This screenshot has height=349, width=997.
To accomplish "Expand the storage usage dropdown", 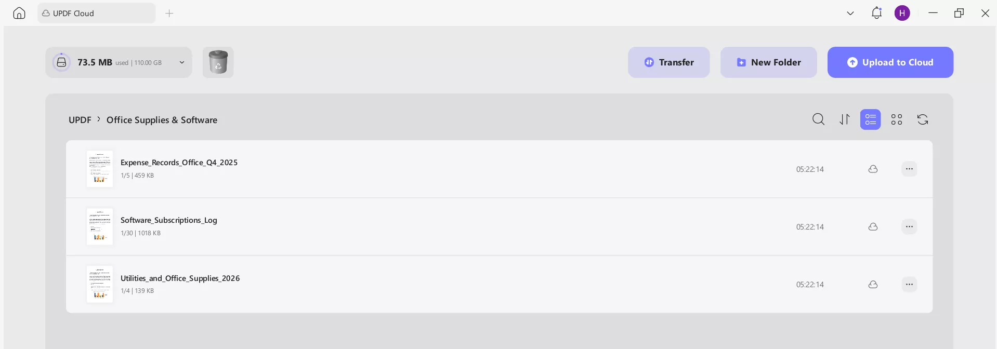I will coord(182,62).
